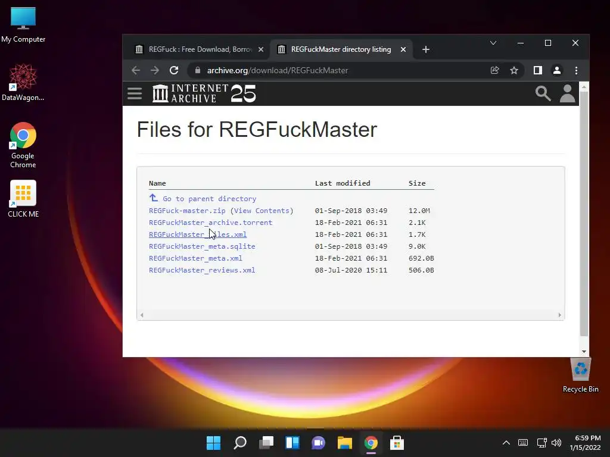Screen dimensions: 610x457
Task: Click file list right scroll arrow
Action: click(x=559, y=315)
